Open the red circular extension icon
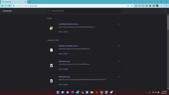Screen dimensions: 169x95 [x=147, y=6]
